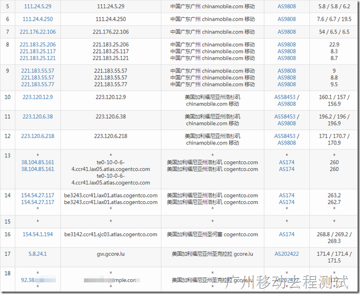Viewport: 360px width, 294px height.
Task: Click hop number 13 in the first column
Action: point(8,155)
